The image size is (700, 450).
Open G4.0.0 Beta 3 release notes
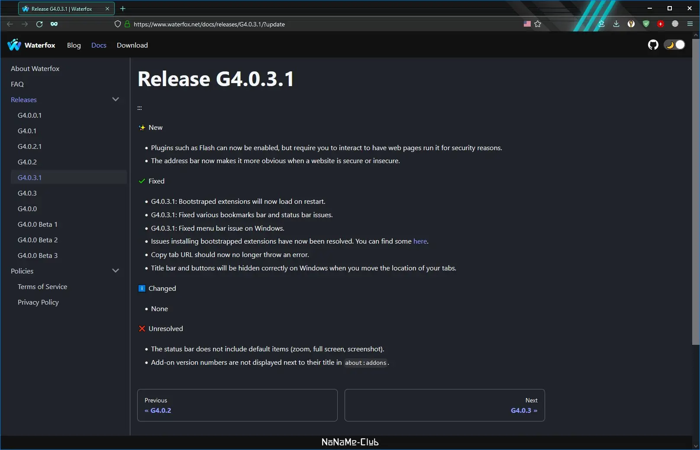[x=38, y=256]
